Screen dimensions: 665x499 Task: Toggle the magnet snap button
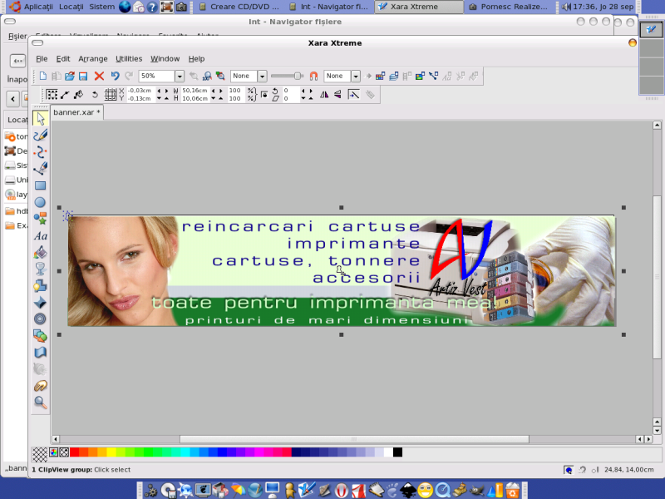pyautogui.click(x=313, y=76)
